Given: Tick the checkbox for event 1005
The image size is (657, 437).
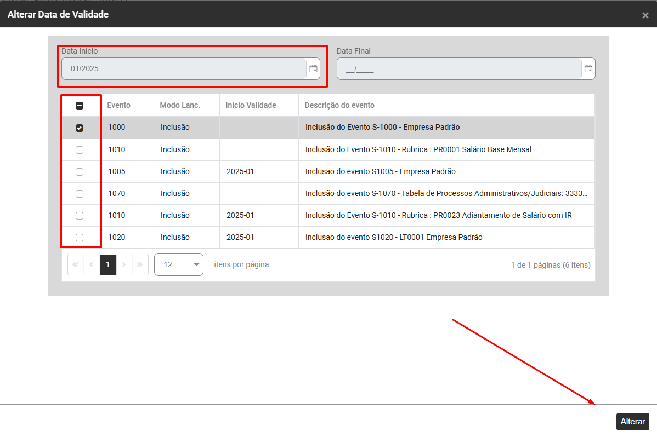Looking at the screenshot, I should pyautogui.click(x=80, y=171).
